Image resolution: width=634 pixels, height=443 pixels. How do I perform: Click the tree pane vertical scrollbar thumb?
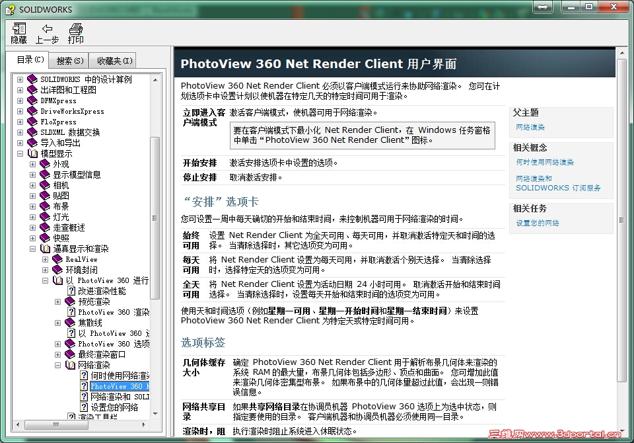(x=155, y=218)
